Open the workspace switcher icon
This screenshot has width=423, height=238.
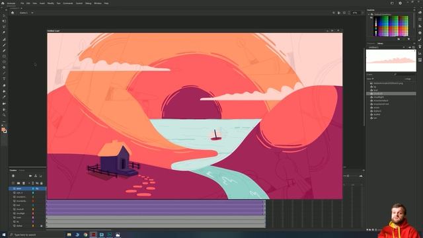[392, 3]
